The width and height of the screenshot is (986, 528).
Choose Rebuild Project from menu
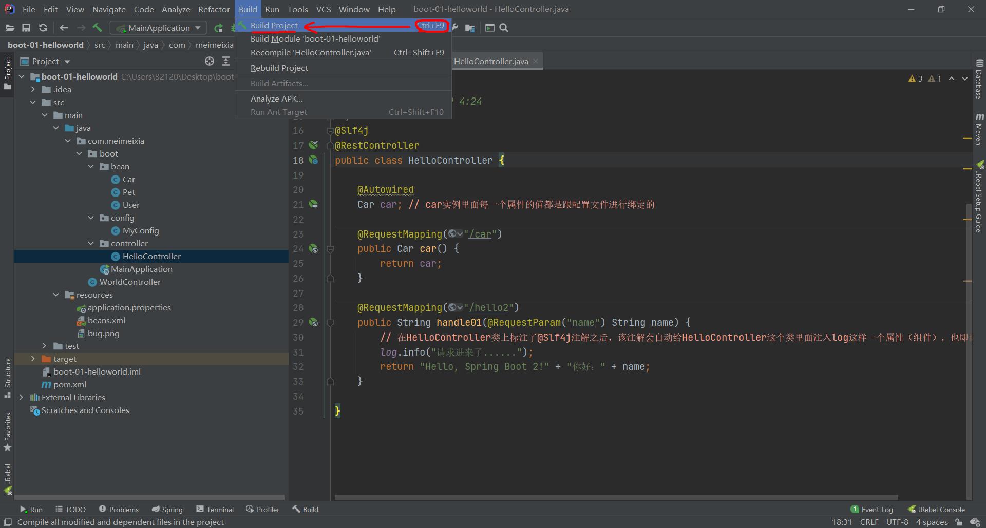point(343,68)
